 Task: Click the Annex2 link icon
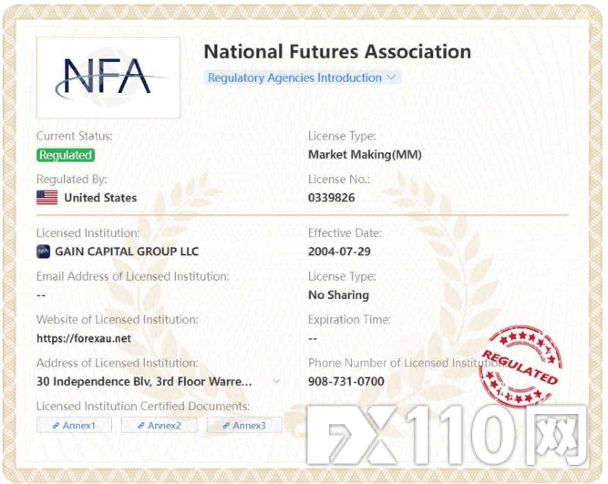click(141, 426)
